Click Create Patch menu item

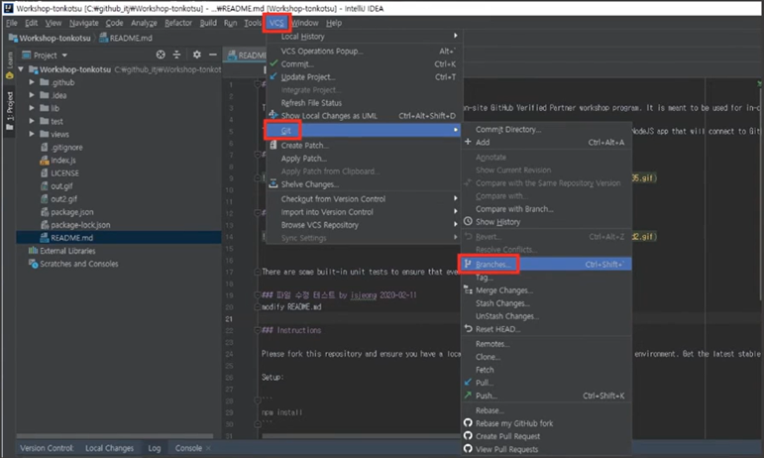coord(364,145)
